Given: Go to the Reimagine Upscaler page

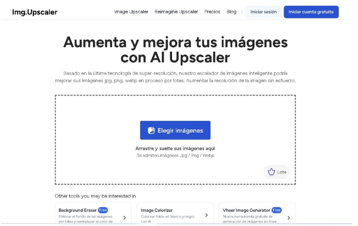Looking at the screenshot, I should click(176, 12).
